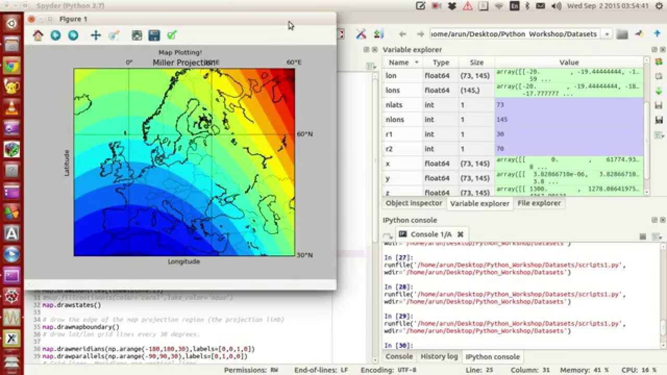Close the Console 1/A tab
Screen dimensions: 667x375
460,234
